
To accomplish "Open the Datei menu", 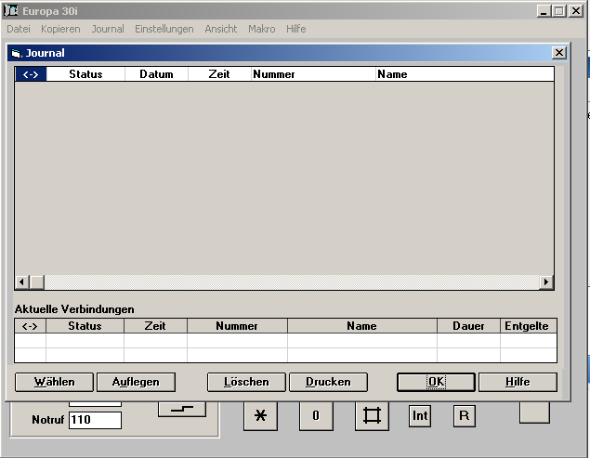I will [x=19, y=29].
